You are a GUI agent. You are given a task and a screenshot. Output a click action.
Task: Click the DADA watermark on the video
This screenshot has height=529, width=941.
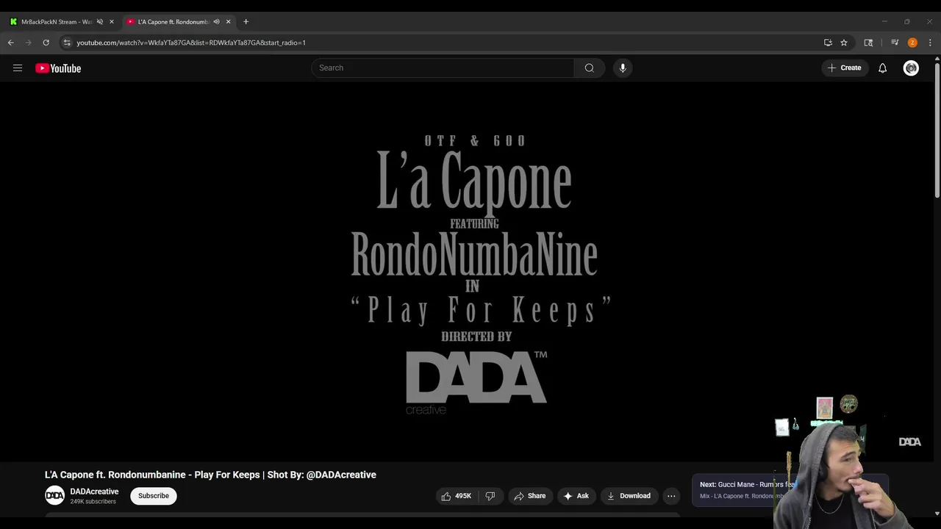tap(909, 442)
